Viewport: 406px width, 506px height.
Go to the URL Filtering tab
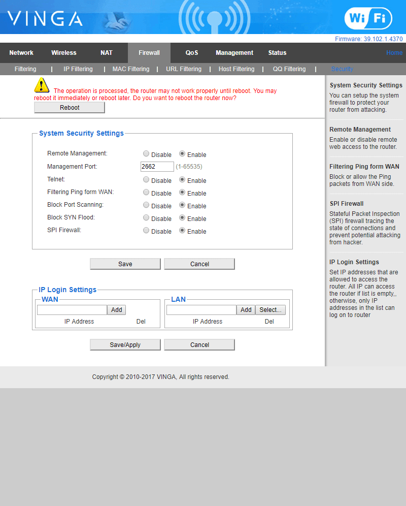tap(184, 69)
